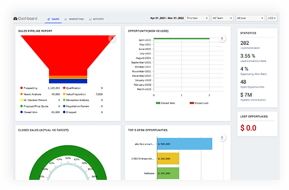Image resolution: width=289 pixels, height=190 pixels.
Task: Open the Lead Generated link
Action: tap(250, 48)
